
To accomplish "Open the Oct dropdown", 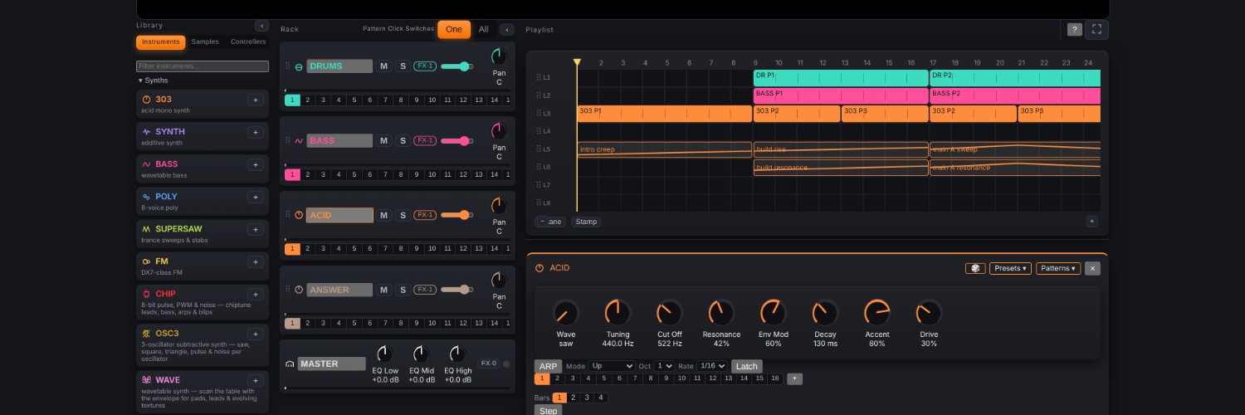I will pyautogui.click(x=664, y=366).
